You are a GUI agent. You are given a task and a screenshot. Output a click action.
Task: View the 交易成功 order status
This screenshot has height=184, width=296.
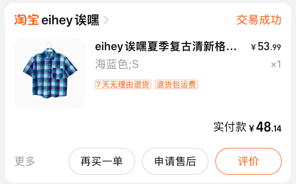coord(259,20)
